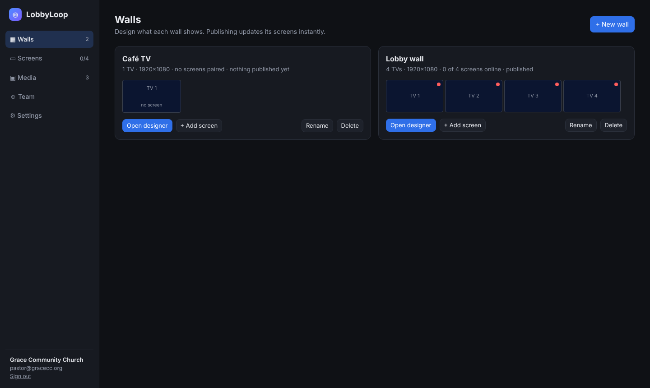The height and width of the screenshot is (388, 650).
Task: Select Café TV's TV 1 tile
Action: [x=152, y=96]
